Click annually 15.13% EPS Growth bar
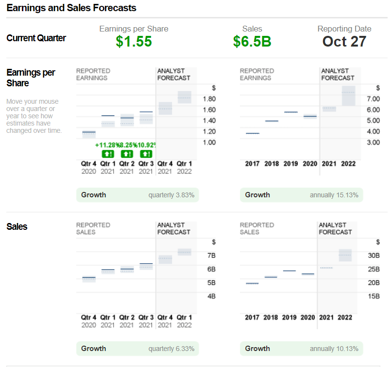392x367 pixels. tap(301, 195)
